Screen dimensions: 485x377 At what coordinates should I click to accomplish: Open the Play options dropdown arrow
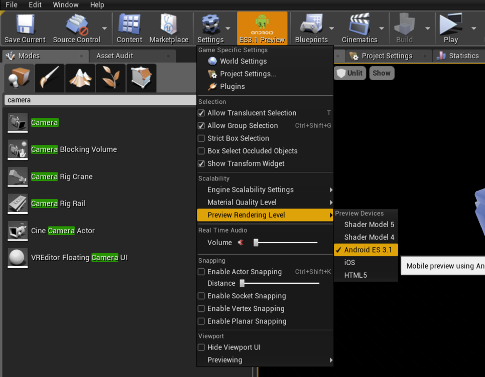click(474, 29)
